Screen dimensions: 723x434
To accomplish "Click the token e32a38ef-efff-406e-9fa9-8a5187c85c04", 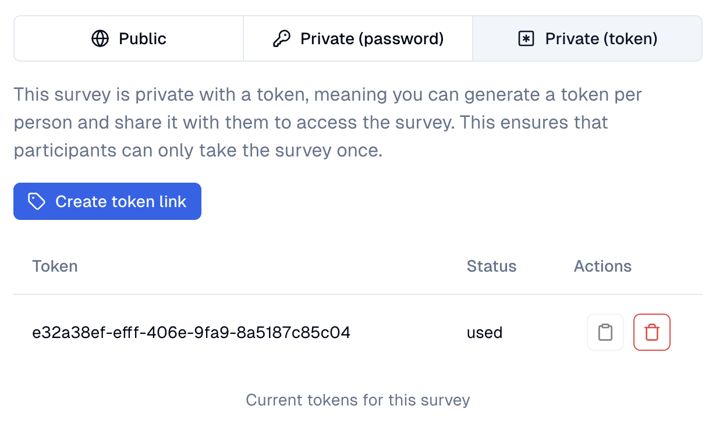I will (191, 333).
